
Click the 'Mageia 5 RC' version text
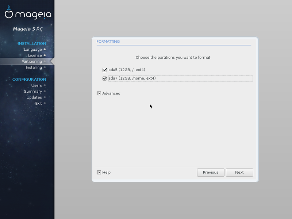tap(28, 29)
